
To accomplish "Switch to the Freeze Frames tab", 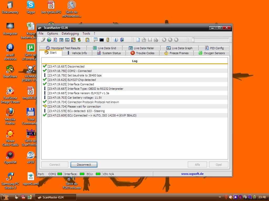I will click(176, 53).
